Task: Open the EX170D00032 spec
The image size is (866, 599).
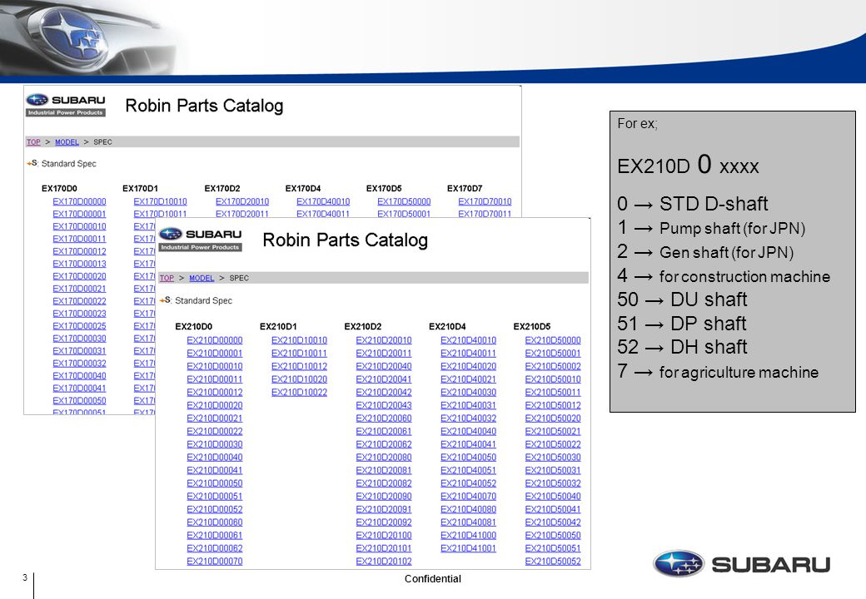Action: point(80,364)
